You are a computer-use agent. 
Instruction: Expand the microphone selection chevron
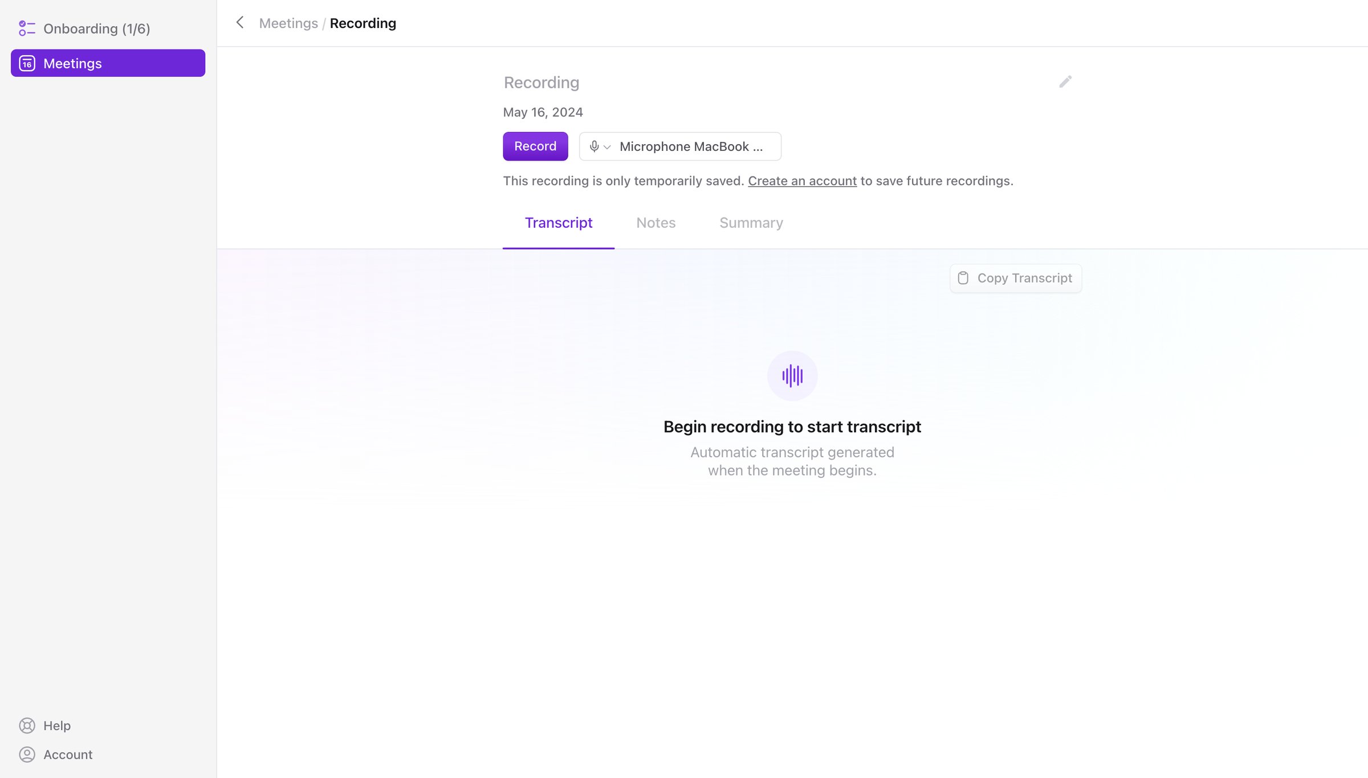(607, 147)
